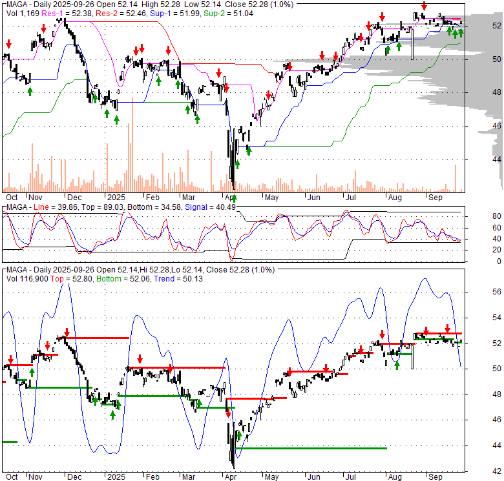The image size is (504, 481).
Task: Click the "50" price label on bottom chart axis
Action: point(497,368)
